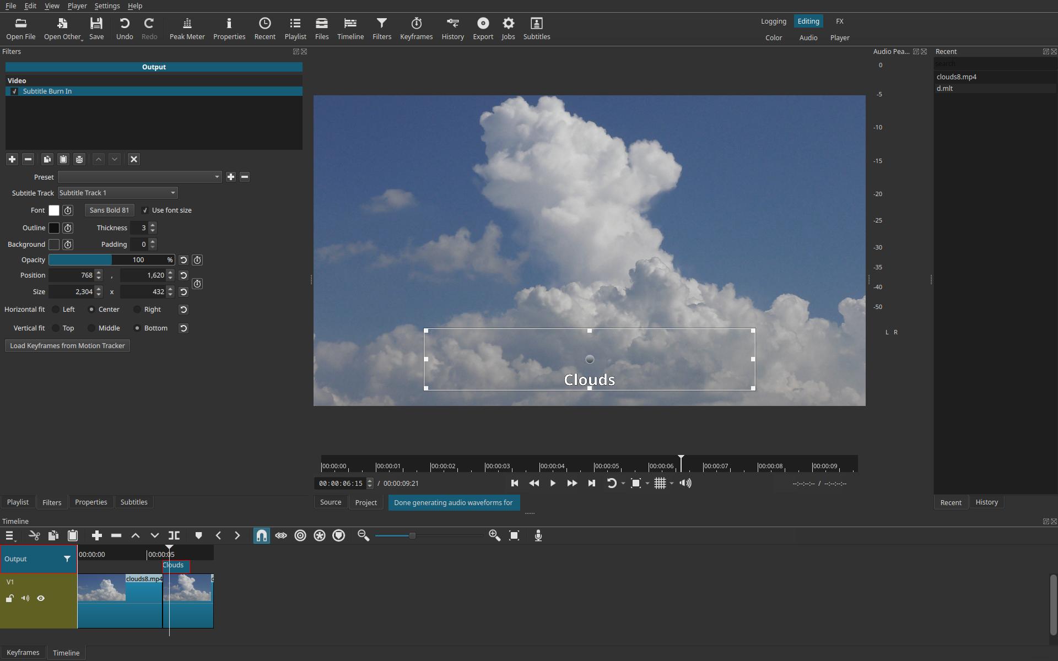The width and height of the screenshot is (1058, 661).
Task: Zoom timeline to fit
Action: [x=514, y=535]
